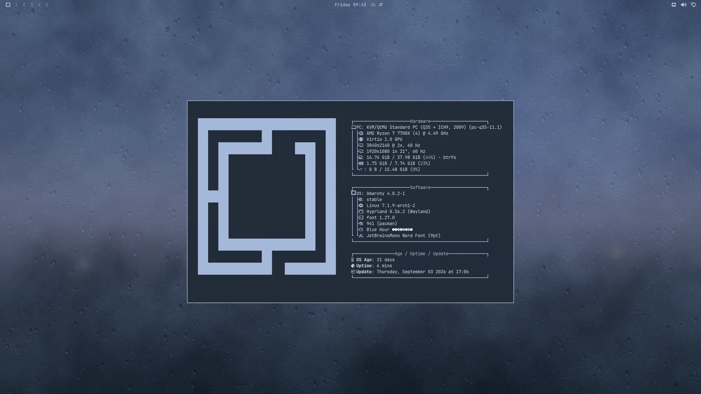Switch to workspace 4

pos(39,5)
